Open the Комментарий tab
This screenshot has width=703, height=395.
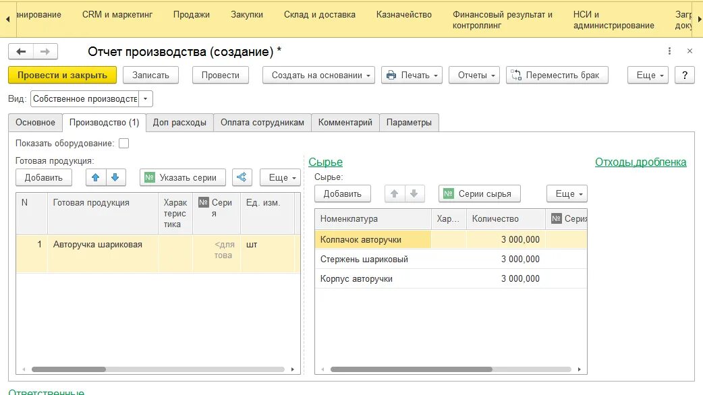[345, 122]
